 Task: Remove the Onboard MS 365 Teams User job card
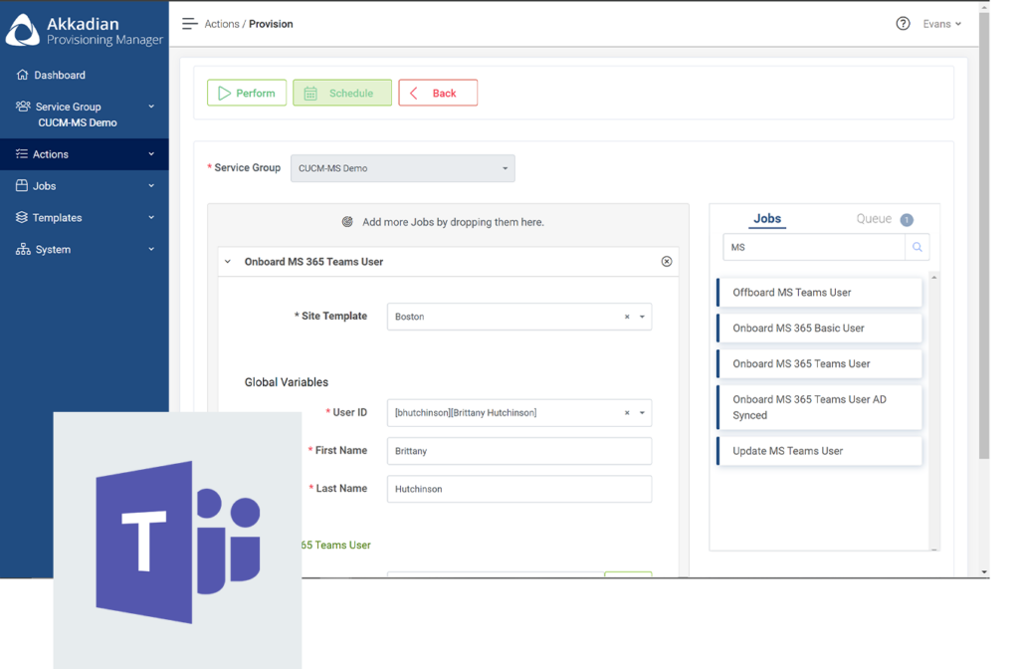[667, 261]
